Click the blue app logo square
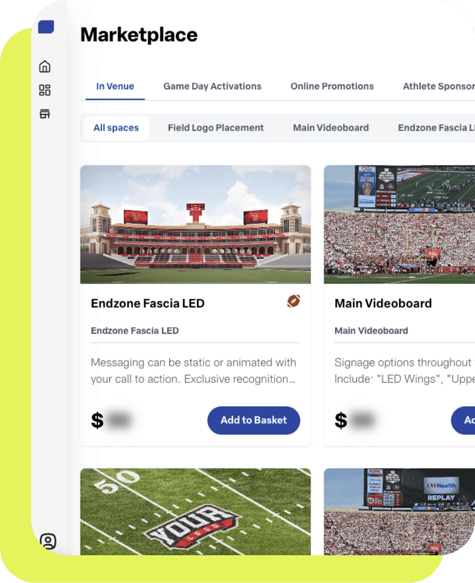The height and width of the screenshot is (583, 475). 46,27
